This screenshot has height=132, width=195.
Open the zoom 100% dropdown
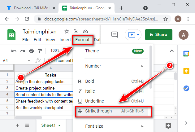click(55, 51)
